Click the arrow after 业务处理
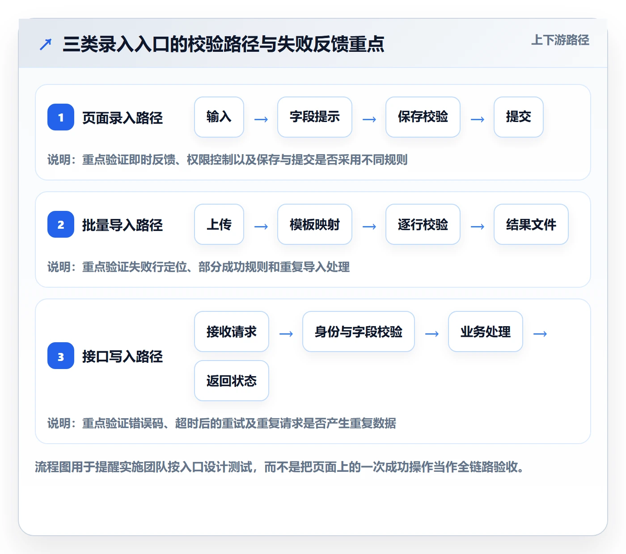 pos(540,334)
